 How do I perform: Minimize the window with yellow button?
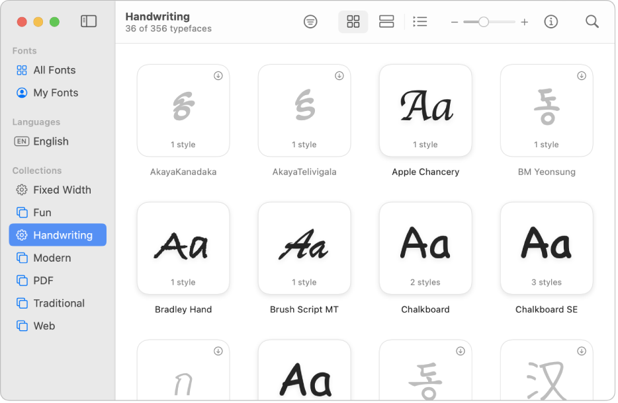click(38, 22)
